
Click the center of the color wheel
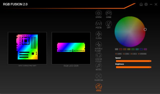130,32
